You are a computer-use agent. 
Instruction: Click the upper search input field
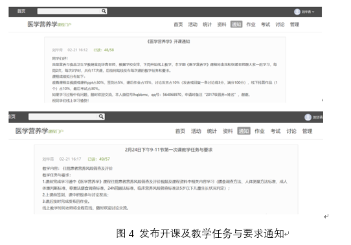click(69, 11)
